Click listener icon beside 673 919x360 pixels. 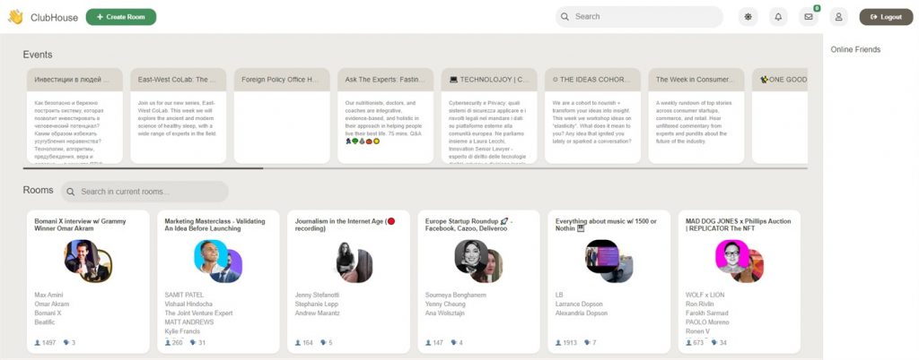pos(689,342)
